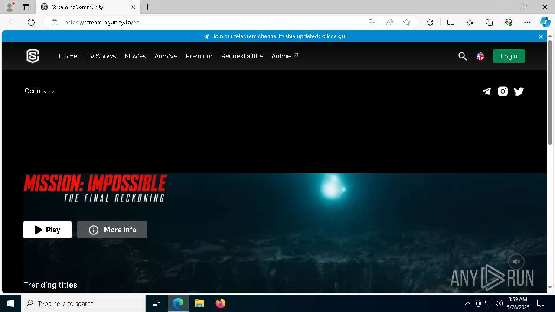Show hidden system tray icons
The width and height of the screenshot is (555, 312).
pyautogui.click(x=467, y=303)
